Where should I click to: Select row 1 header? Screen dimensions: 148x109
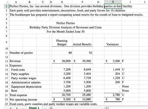(x=6, y=6)
